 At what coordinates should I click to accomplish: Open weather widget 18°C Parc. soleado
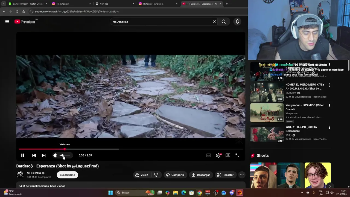[13, 193]
